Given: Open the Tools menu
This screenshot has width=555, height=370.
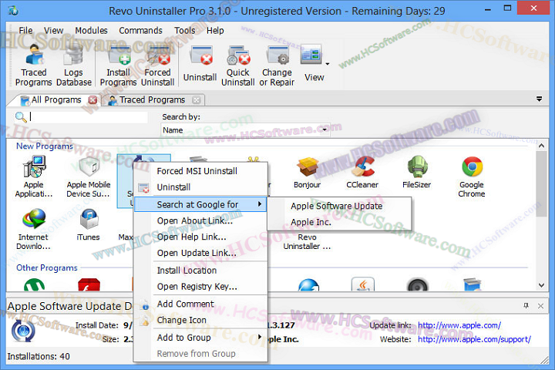Looking at the screenshot, I should click(185, 31).
